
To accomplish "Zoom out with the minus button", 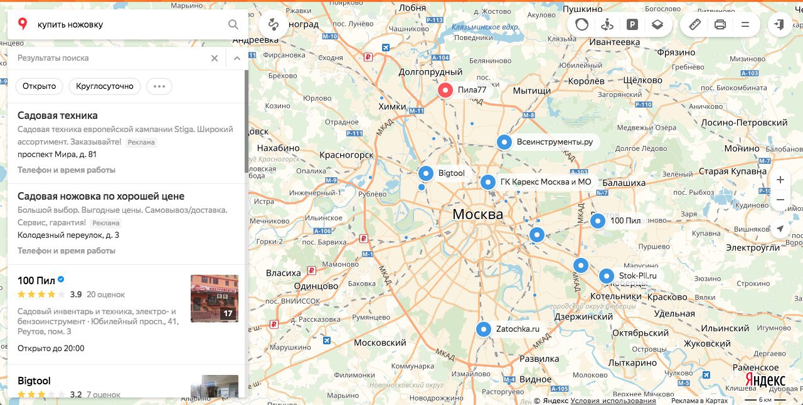I will pyautogui.click(x=780, y=200).
